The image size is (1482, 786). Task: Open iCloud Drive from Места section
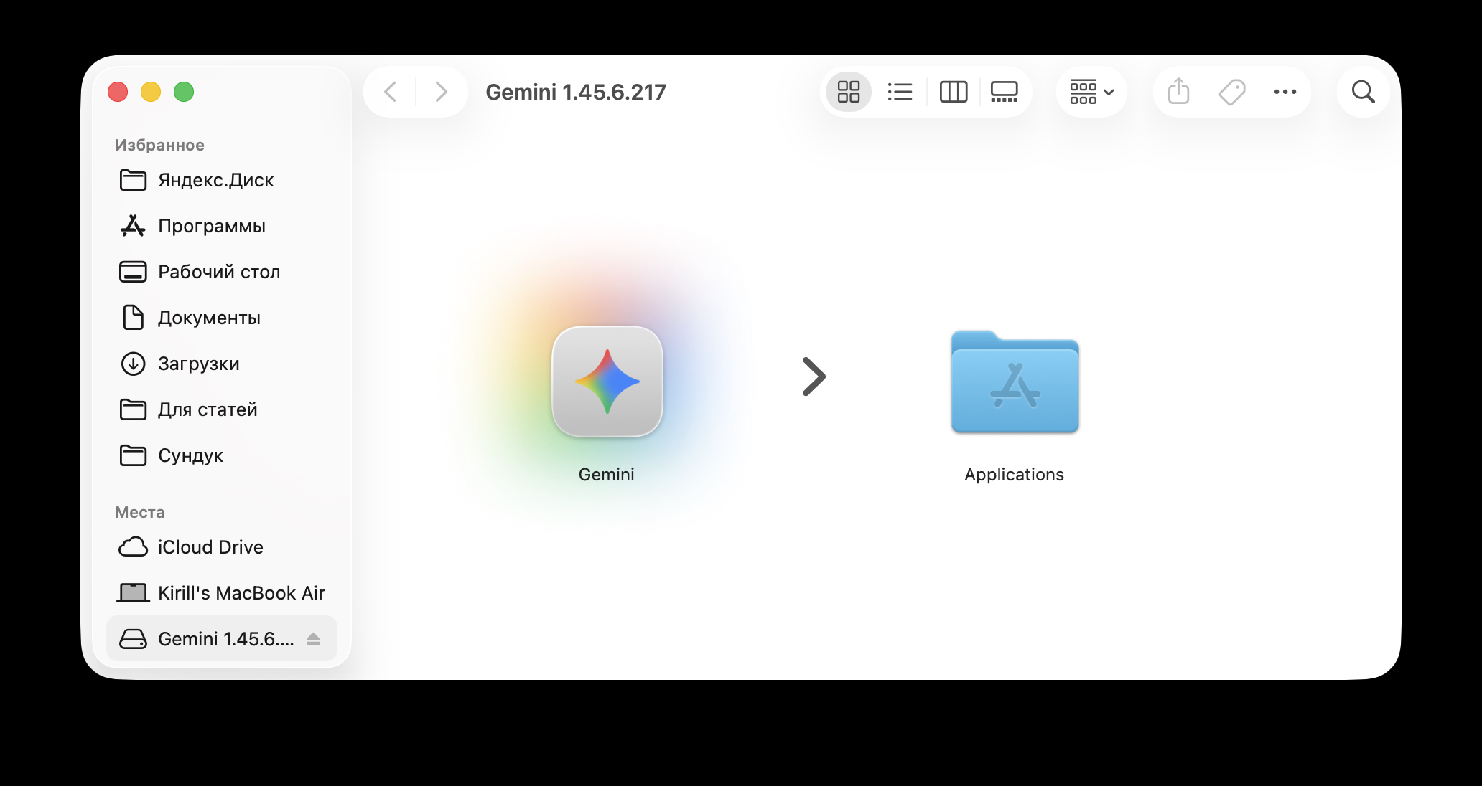[x=210, y=546]
